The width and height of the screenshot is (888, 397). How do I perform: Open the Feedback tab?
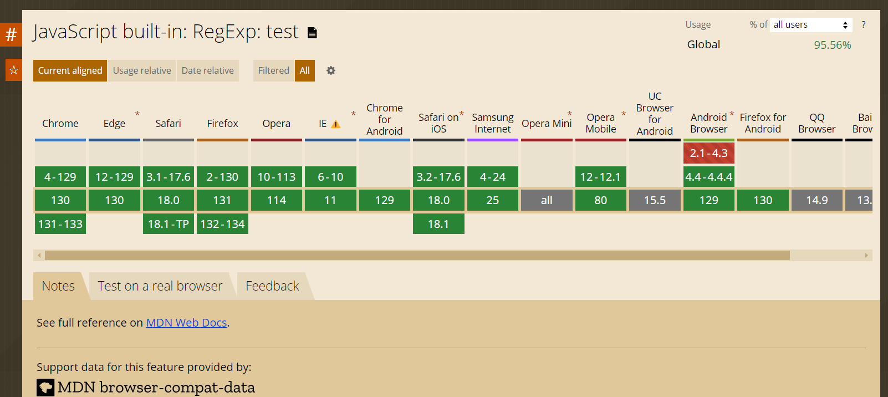pos(272,286)
